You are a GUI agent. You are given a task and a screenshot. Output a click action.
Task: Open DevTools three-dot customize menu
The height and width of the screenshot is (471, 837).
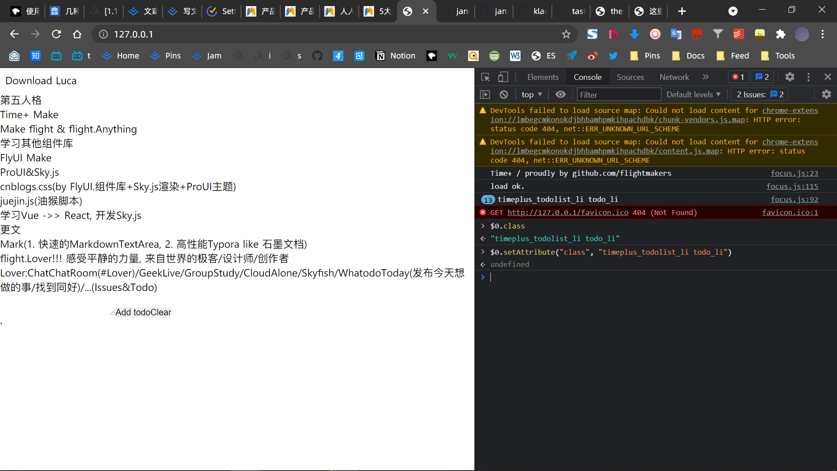808,77
